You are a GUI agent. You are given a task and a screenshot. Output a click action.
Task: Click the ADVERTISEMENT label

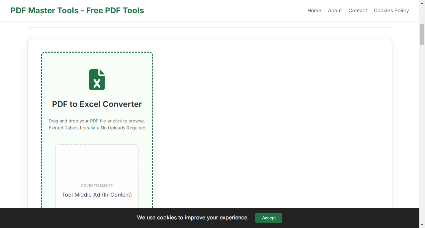pyautogui.click(x=97, y=185)
